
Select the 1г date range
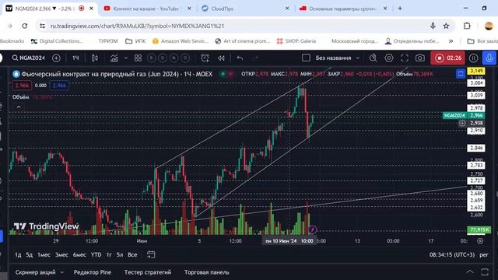[x=109, y=254]
